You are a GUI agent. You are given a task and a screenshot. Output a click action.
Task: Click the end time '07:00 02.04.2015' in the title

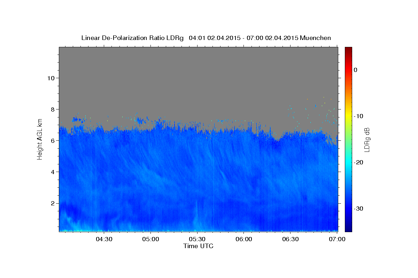click(x=272, y=38)
